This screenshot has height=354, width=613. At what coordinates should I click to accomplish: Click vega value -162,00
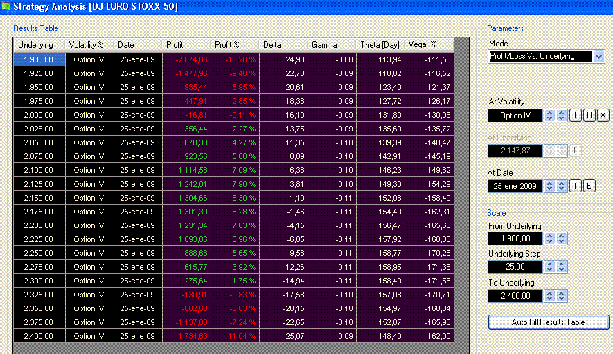click(x=429, y=336)
